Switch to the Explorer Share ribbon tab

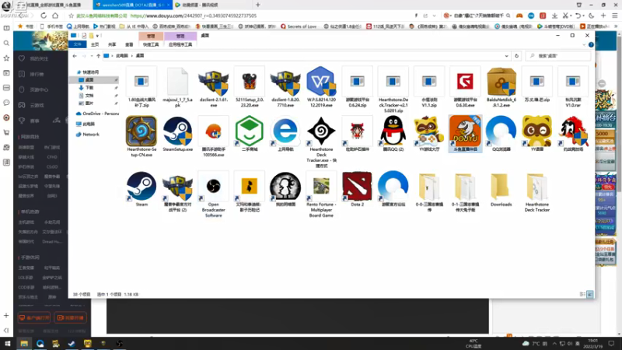tap(112, 44)
